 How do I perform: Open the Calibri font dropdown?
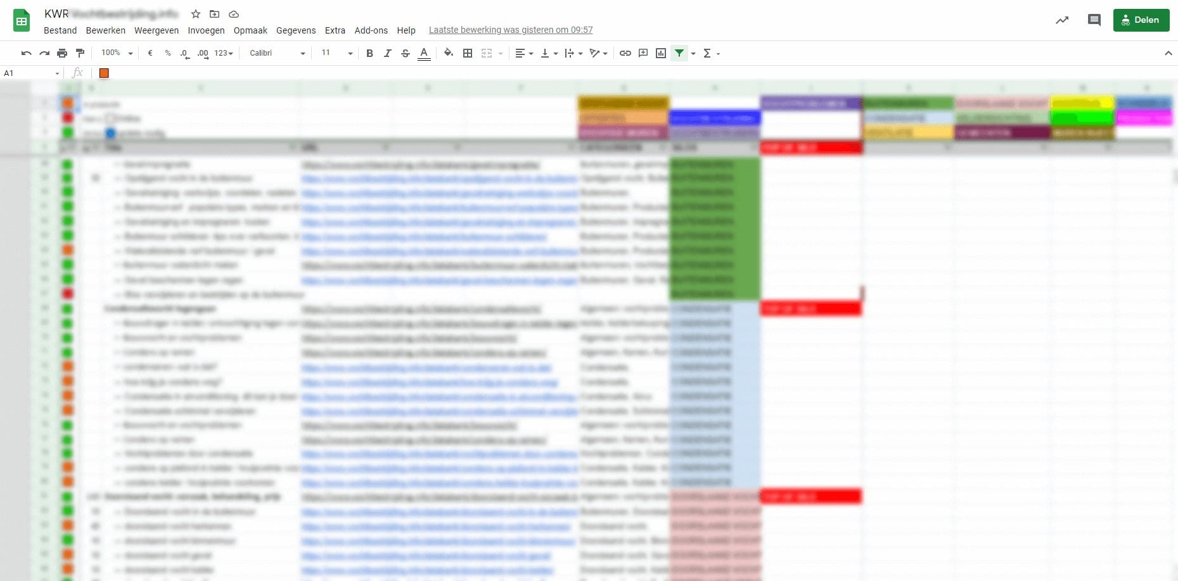(278, 53)
